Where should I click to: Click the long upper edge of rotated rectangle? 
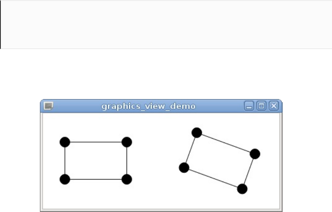(226, 143)
